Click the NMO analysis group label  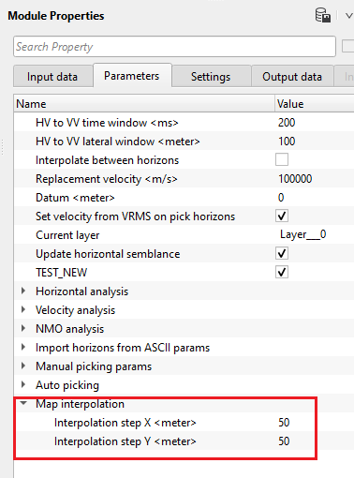[x=70, y=329]
